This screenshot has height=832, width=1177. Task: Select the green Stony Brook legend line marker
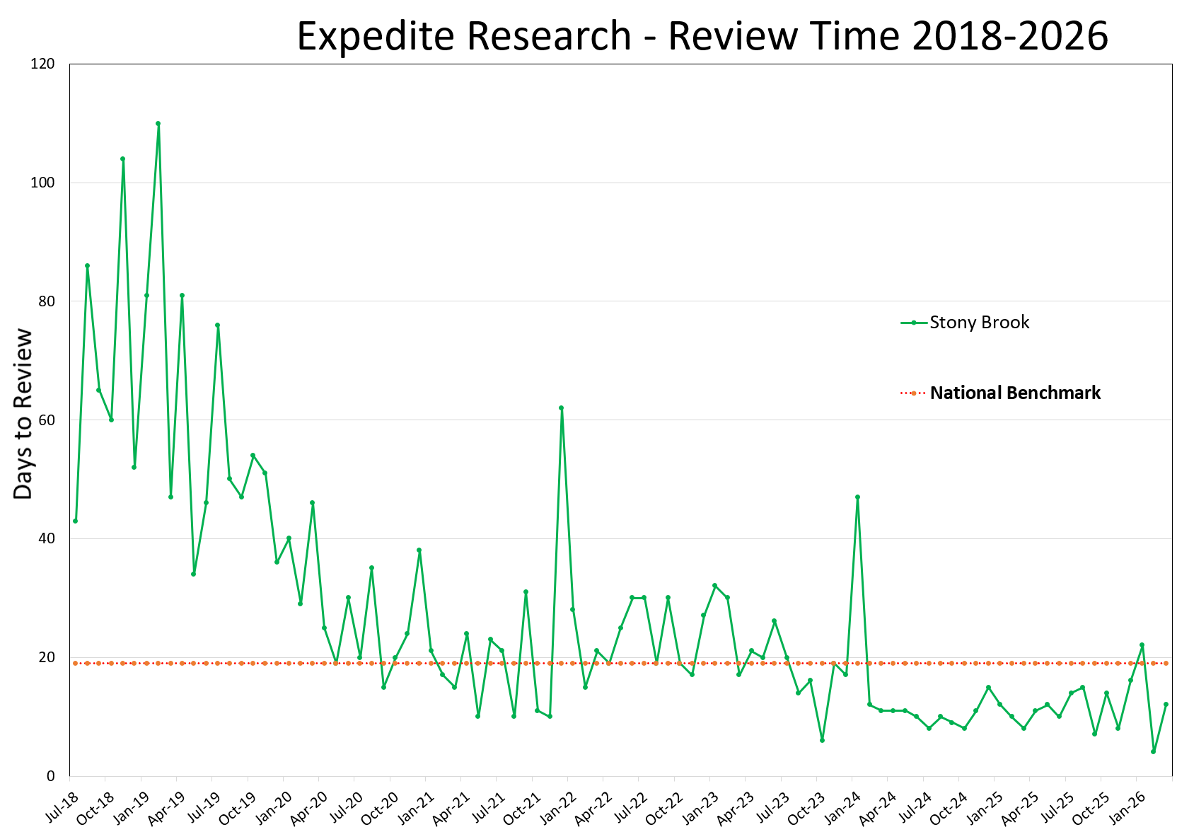(x=912, y=323)
